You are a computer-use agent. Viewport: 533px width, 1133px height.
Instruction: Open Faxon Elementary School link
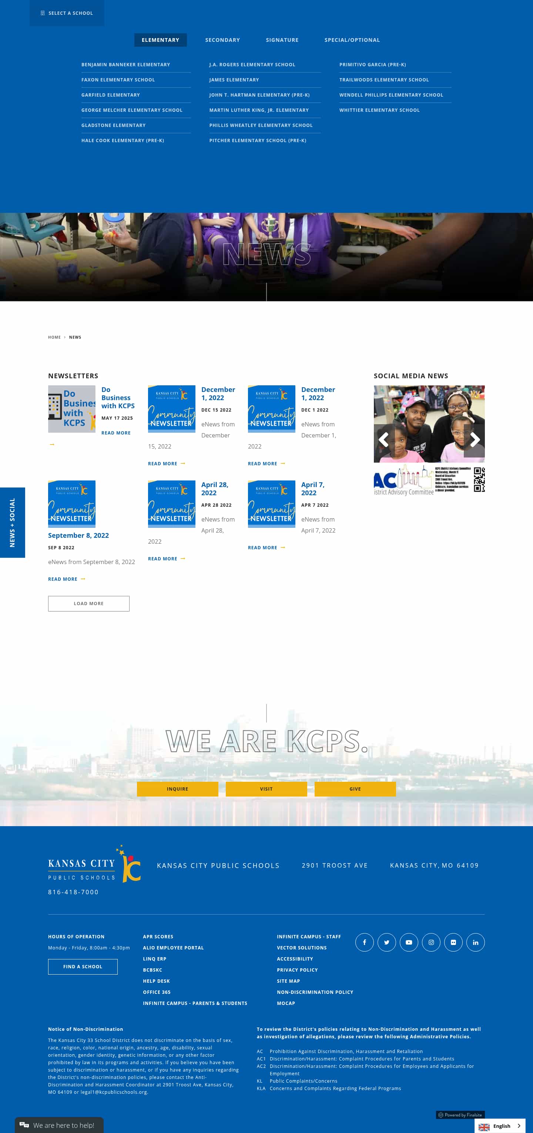118,80
